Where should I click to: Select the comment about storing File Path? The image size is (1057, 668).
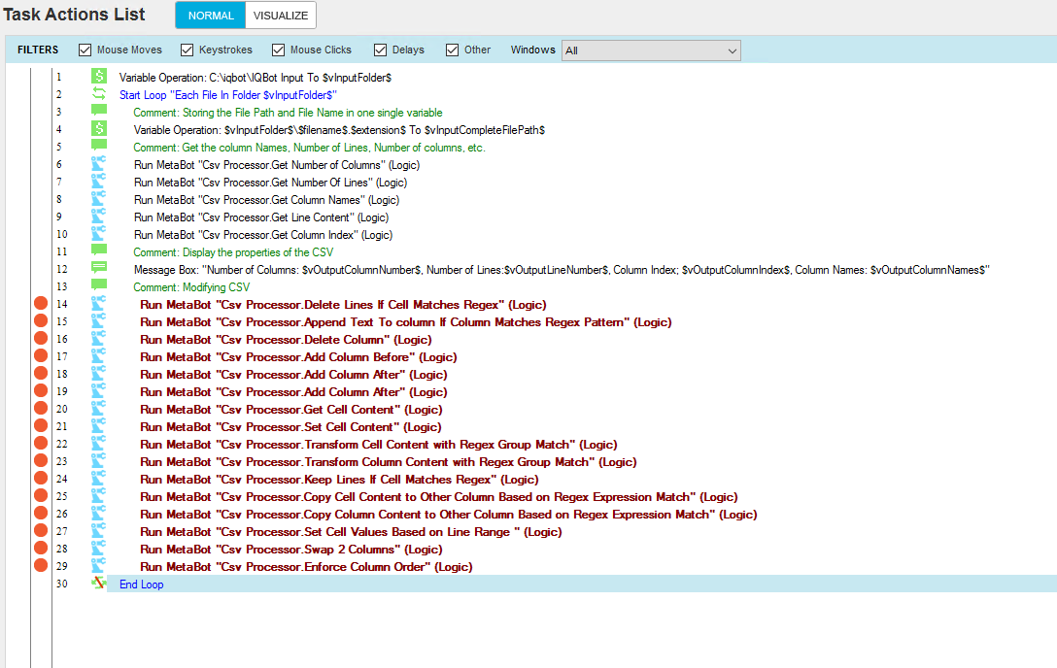(x=288, y=113)
